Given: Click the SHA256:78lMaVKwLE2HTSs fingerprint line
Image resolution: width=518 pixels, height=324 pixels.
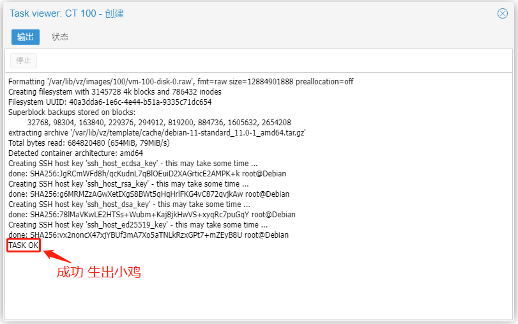Looking at the screenshot, I should pyautogui.click(x=151, y=215).
